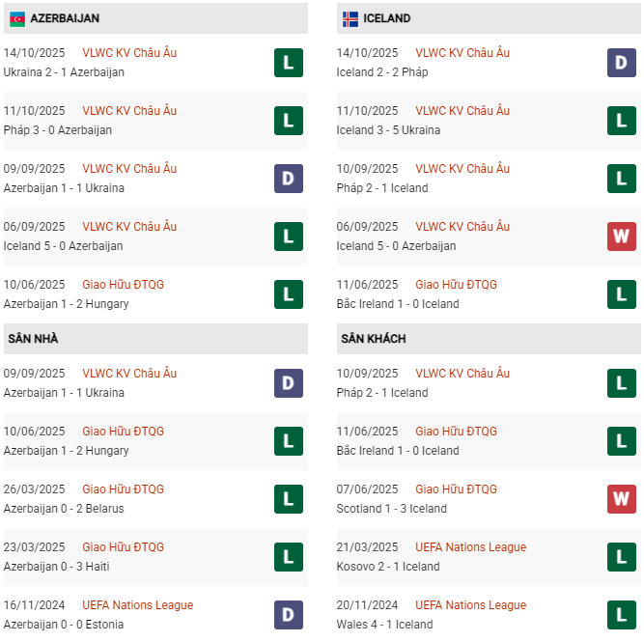Open the AZERBAIJAN team heading
The width and height of the screenshot is (644, 642).
point(65,18)
